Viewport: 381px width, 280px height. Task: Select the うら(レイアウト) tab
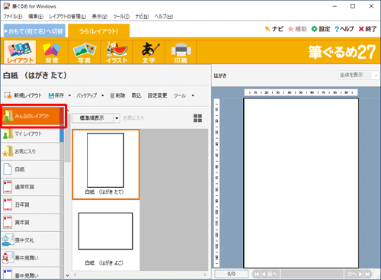click(x=99, y=31)
